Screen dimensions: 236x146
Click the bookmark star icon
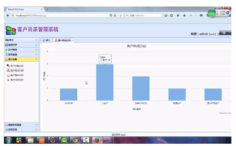point(166,15)
